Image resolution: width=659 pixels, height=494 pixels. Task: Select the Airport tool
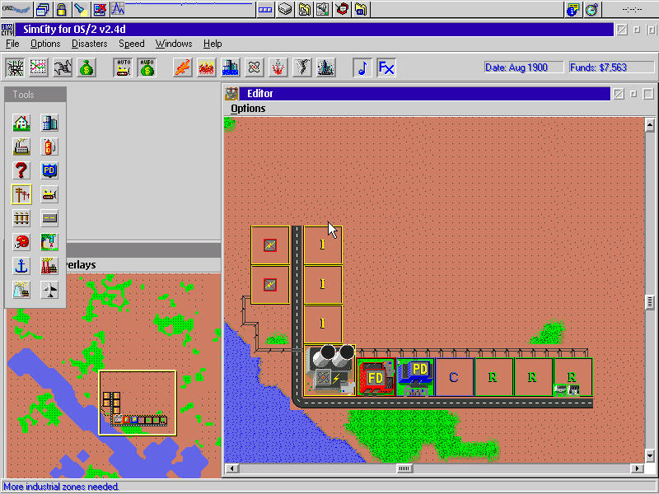[49, 290]
